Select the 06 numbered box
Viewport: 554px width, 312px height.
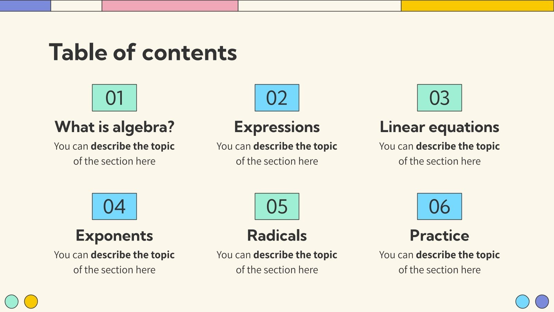pyautogui.click(x=439, y=207)
